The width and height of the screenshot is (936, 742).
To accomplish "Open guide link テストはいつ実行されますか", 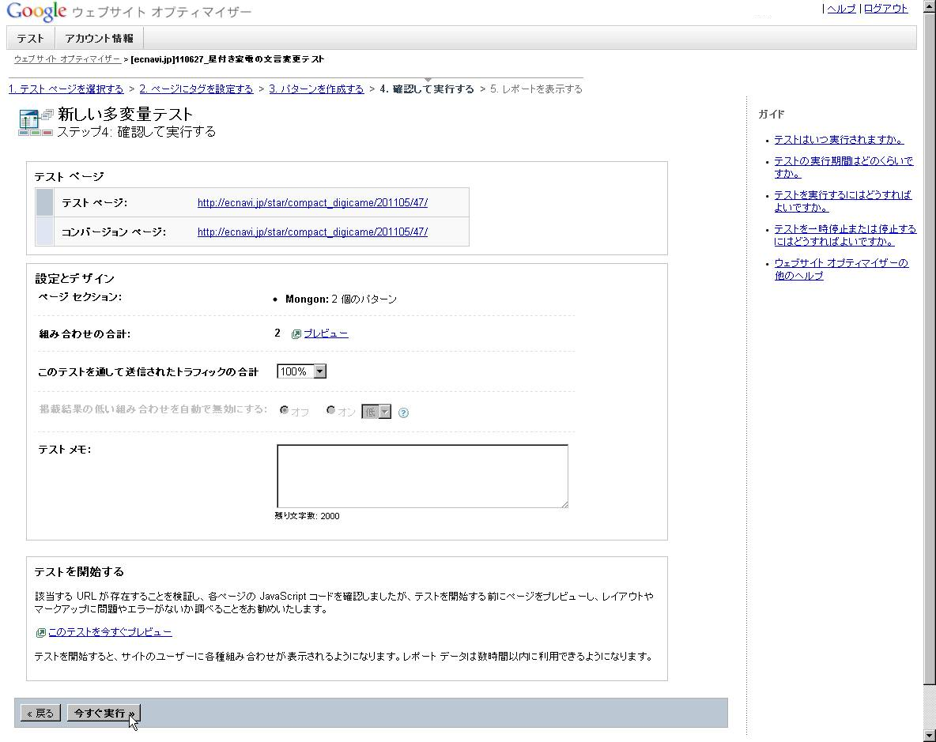I will click(839, 140).
